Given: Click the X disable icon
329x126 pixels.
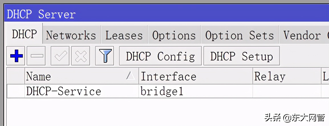Looking at the screenshot, I should 81,56.
